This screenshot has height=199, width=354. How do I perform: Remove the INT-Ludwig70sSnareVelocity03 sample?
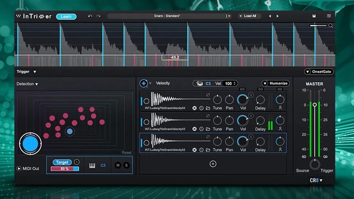pyautogui.click(x=194, y=129)
